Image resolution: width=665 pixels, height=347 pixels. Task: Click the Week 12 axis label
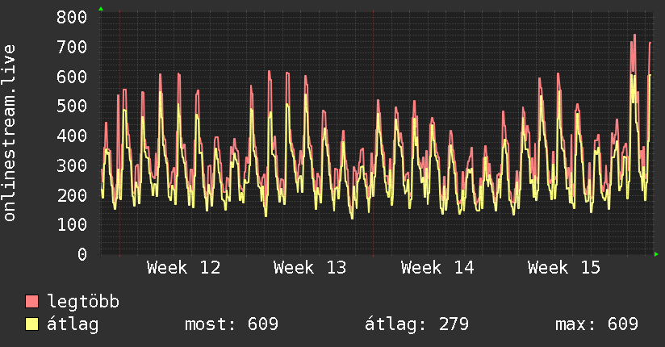[x=184, y=268]
